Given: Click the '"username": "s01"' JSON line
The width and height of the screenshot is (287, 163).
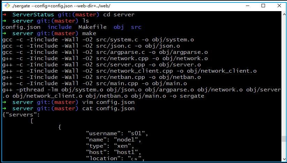Looking at the screenshot, I should [x=118, y=133].
